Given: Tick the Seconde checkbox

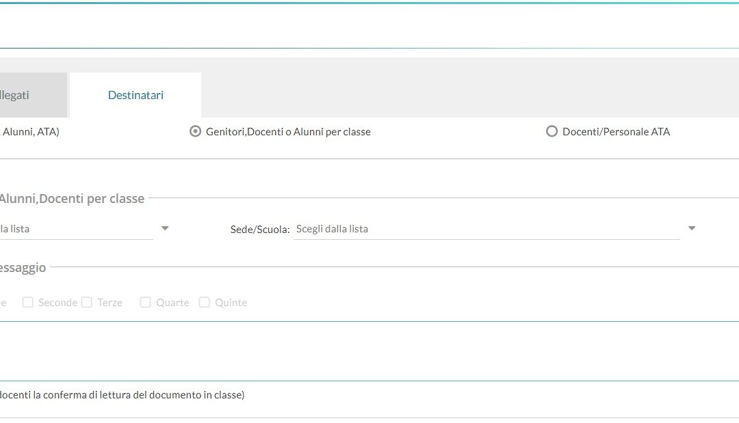Looking at the screenshot, I should 28,302.
